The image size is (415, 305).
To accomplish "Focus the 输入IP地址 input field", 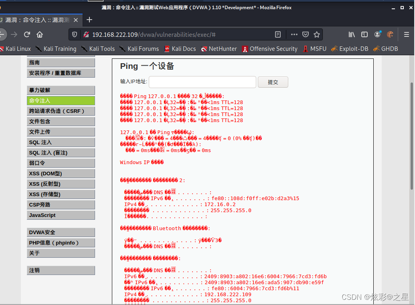I will [x=202, y=82].
